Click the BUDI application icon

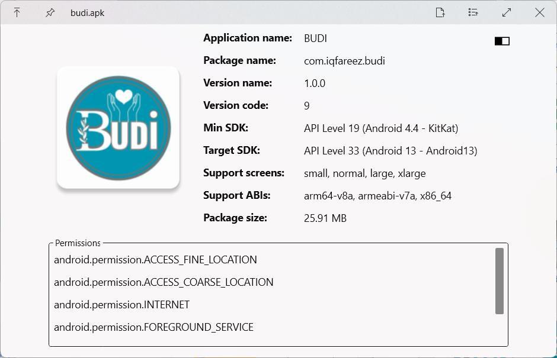coord(118,128)
